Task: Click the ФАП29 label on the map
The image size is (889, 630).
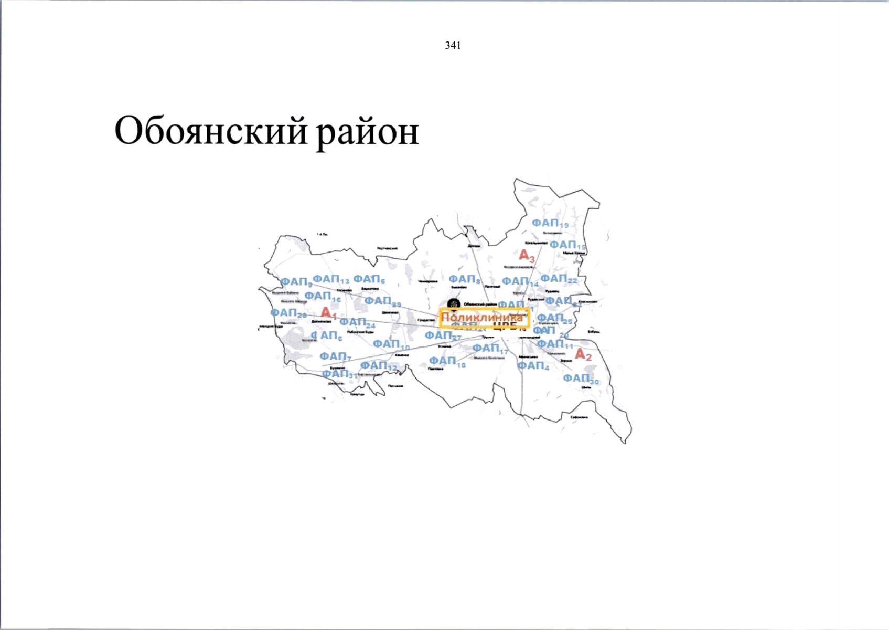Action: click(383, 301)
